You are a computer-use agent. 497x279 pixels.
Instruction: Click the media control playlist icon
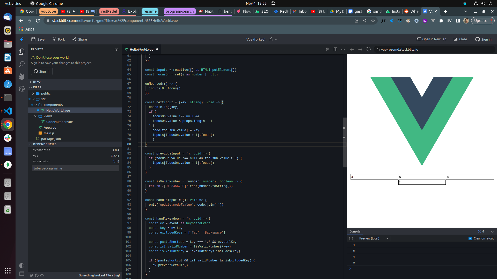450,21
